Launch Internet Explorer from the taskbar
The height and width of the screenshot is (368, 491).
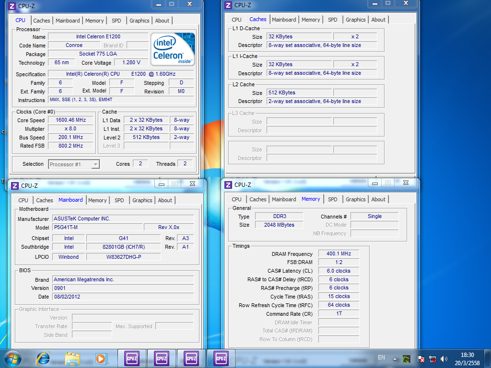[x=43, y=358]
